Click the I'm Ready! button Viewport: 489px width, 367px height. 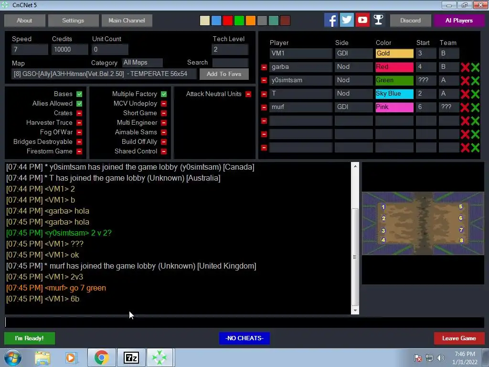tap(29, 338)
